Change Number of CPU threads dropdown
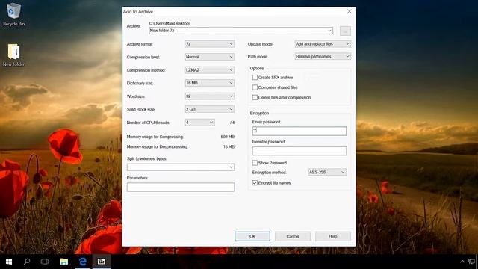 pyautogui.click(x=200, y=123)
